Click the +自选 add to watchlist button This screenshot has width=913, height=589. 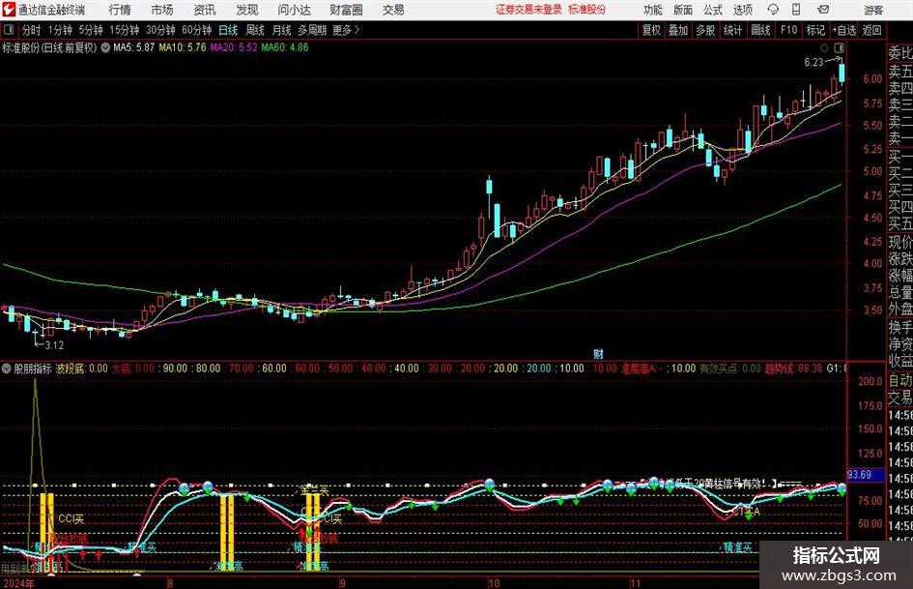(x=844, y=30)
